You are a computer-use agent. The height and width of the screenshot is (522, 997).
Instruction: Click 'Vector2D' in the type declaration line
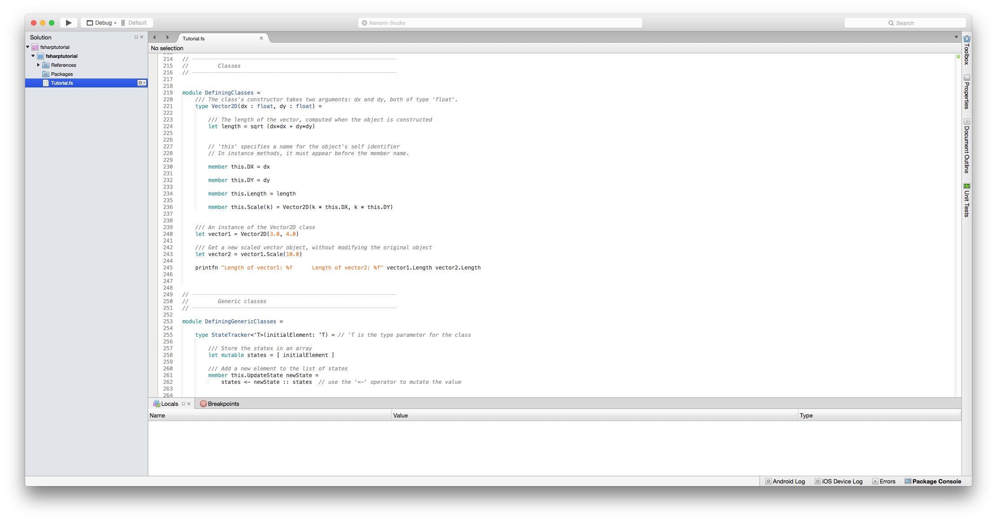coord(224,106)
